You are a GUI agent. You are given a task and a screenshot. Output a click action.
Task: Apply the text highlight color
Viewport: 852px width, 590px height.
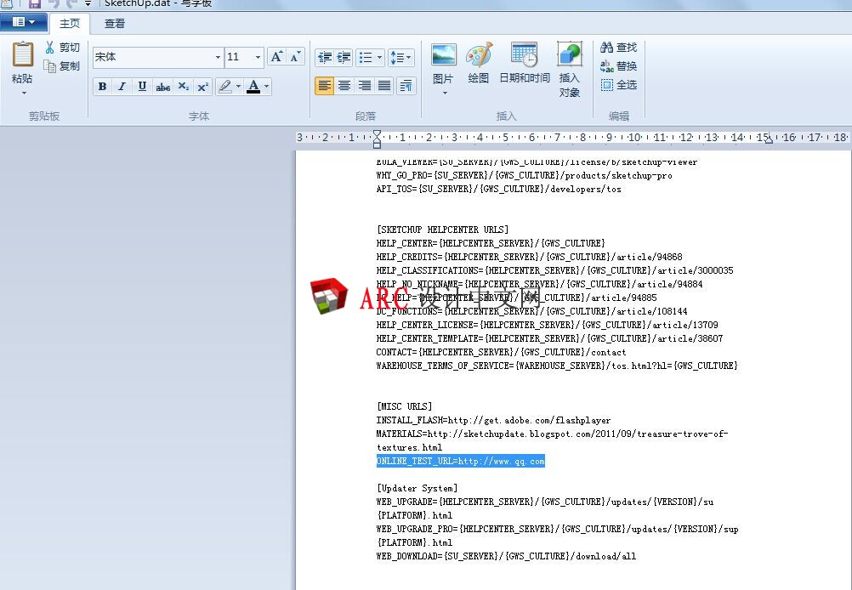click(x=224, y=87)
